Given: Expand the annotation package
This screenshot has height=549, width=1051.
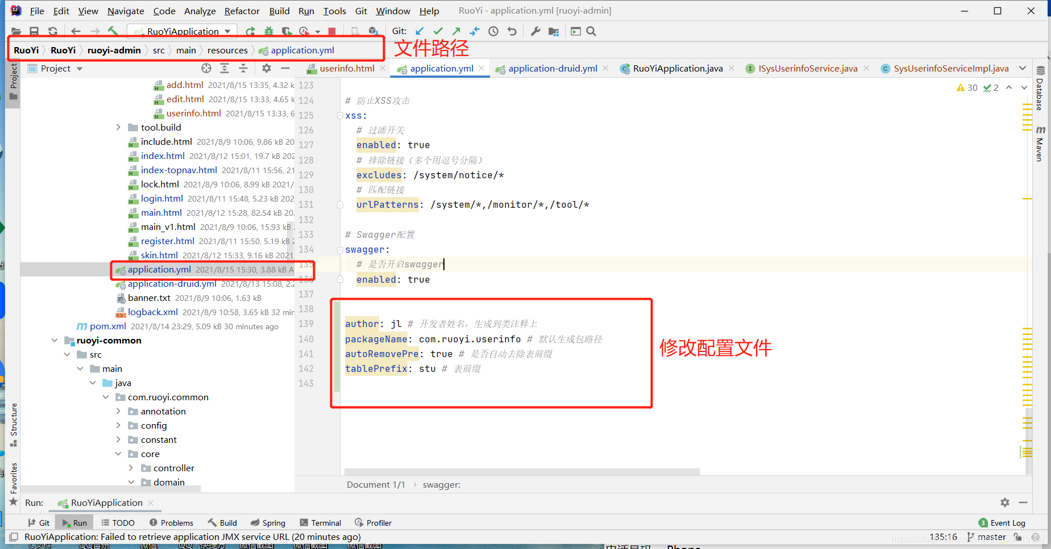Looking at the screenshot, I should click(x=118, y=411).
